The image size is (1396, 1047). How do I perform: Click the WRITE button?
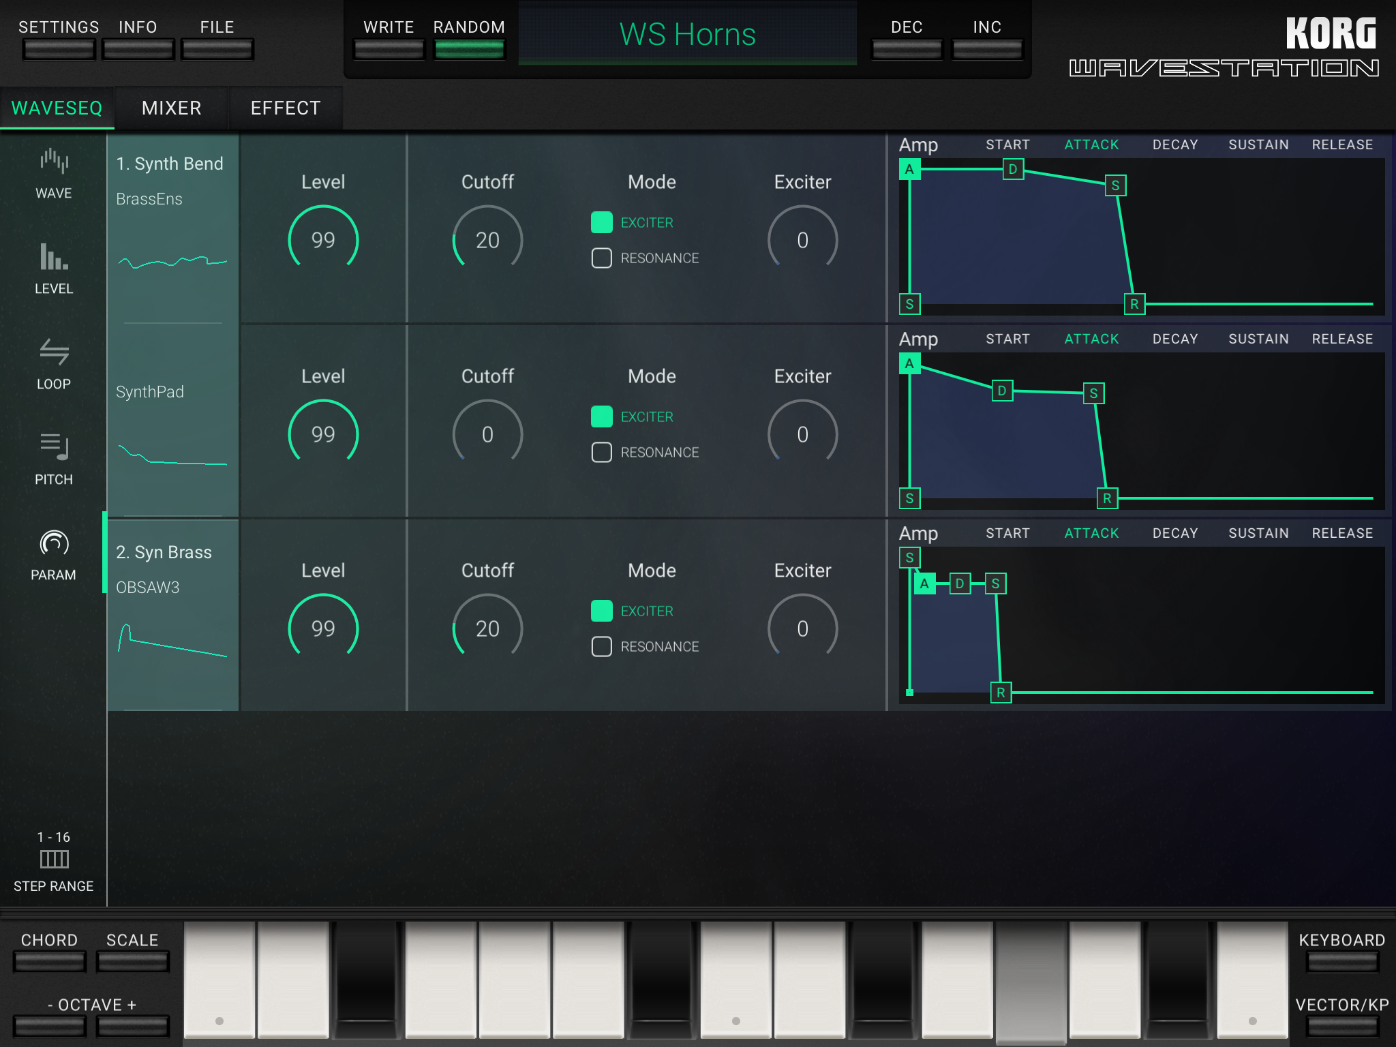click(x=389, y=49)
